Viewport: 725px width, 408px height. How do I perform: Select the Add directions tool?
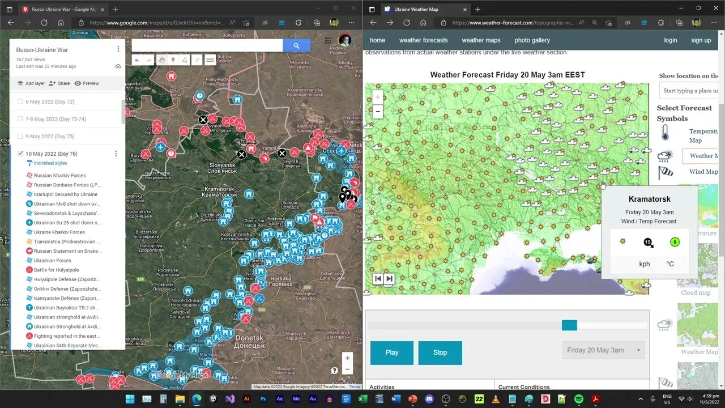point(197,60)
